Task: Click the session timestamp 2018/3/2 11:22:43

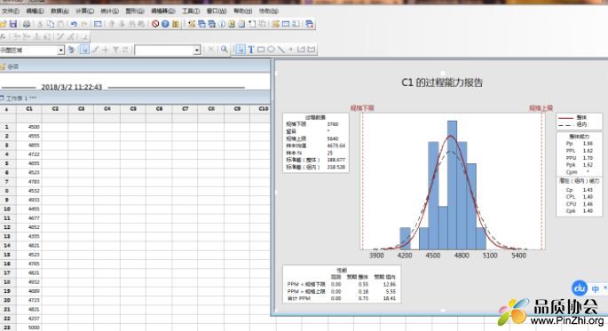Action: [72, 87]
